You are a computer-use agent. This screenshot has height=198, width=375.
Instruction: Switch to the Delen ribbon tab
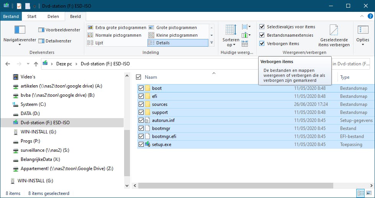pyautogui.click(x=53, y=16)
